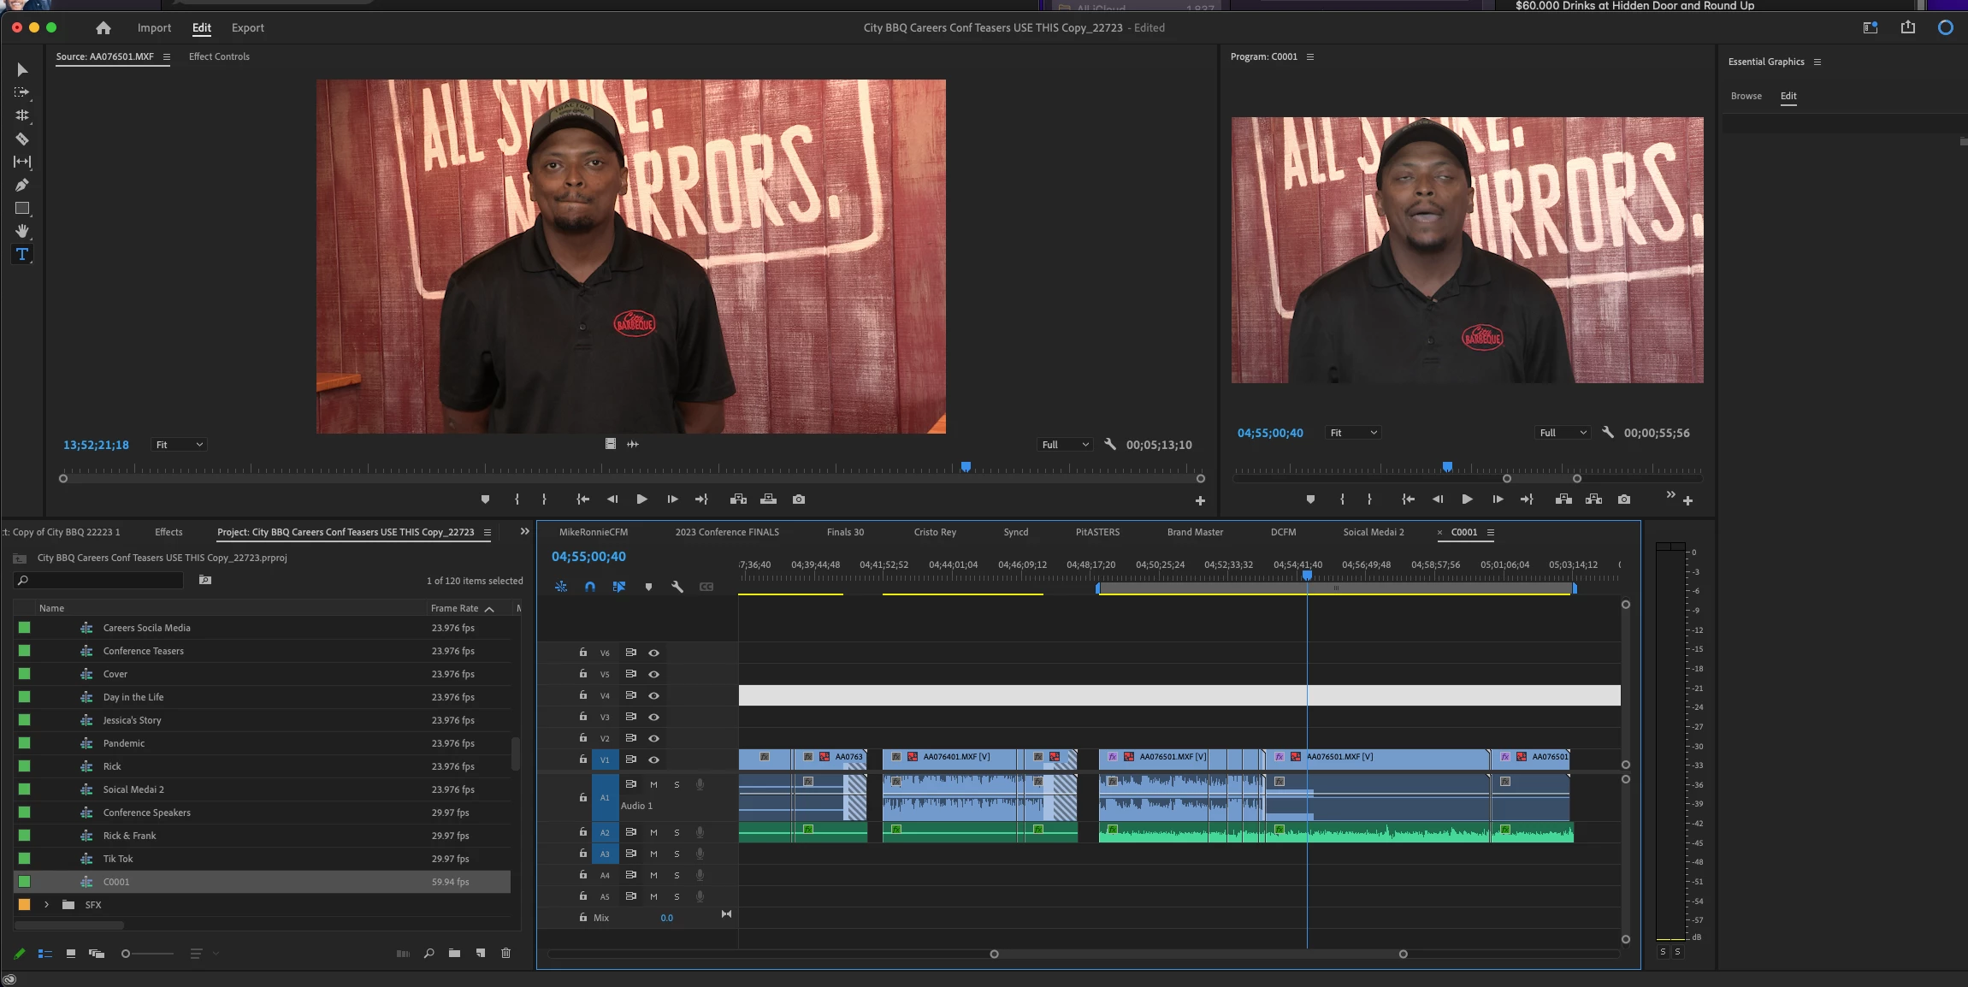Screen dimensions: 1968x987
Task: Go to In point in Source monitor
Action: (x=583, y=499)
